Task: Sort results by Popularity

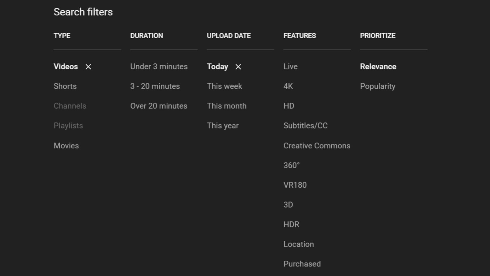Action: tap(378, 86)
